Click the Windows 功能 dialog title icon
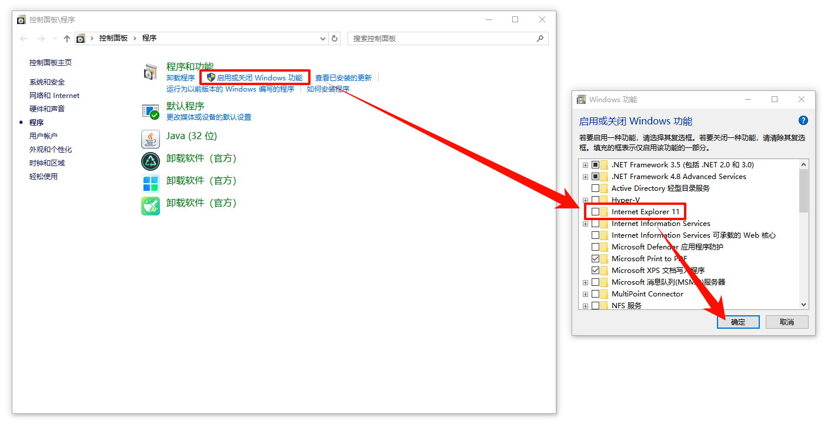Image resolution: width=831 pixels, height=425 pixels. coord(581,100)
